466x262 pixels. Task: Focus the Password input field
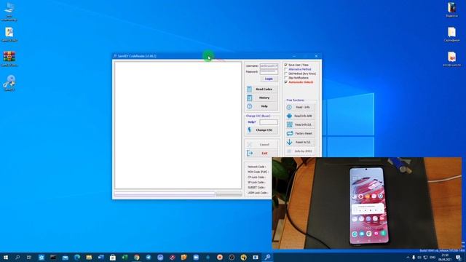pos(269,71)
